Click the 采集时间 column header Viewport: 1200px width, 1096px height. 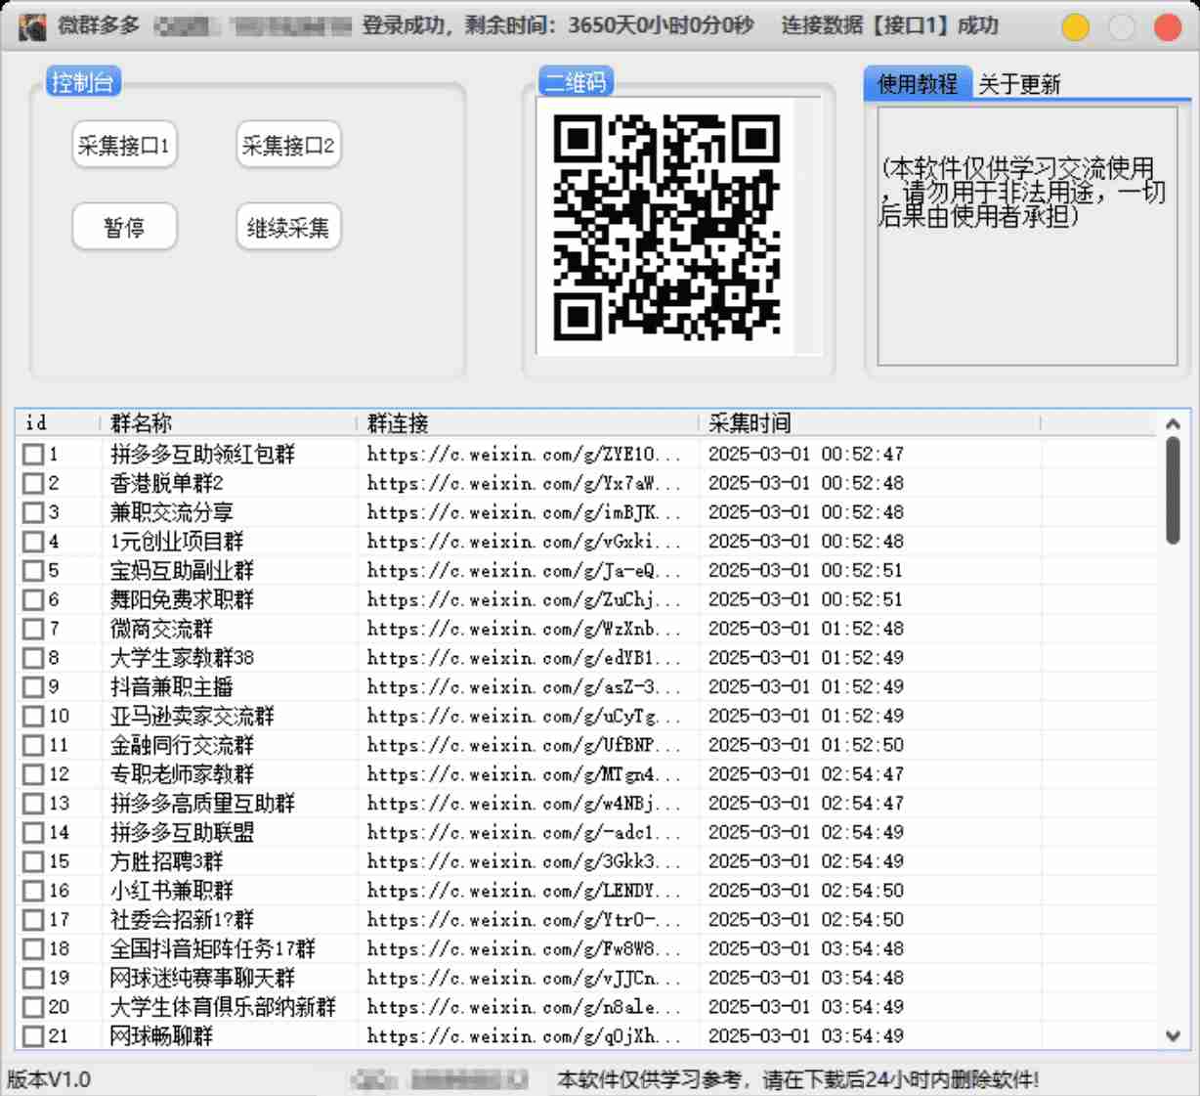tap(870, 422)
